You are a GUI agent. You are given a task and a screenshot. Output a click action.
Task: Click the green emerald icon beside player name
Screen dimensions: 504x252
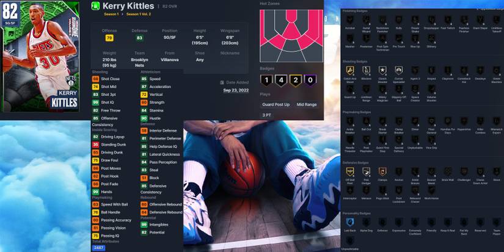click(95, 6)
